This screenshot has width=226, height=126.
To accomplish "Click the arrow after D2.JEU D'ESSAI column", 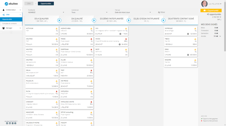I will click(163, 20).
